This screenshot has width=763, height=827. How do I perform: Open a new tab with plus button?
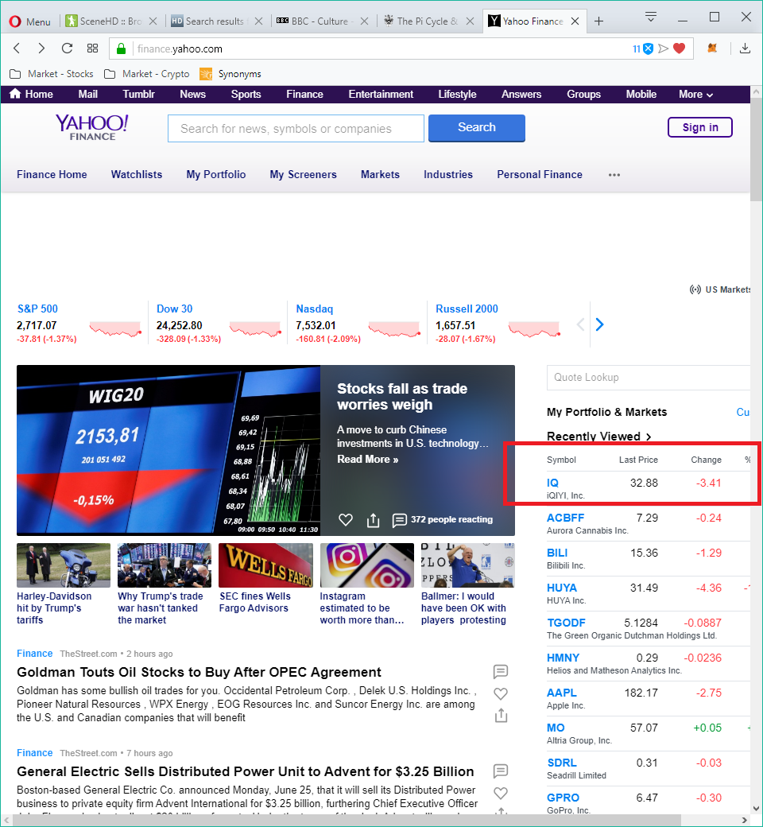pos(598,21)
